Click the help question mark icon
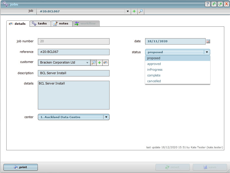This screenshot has height=173, width=230. [208, 4]
